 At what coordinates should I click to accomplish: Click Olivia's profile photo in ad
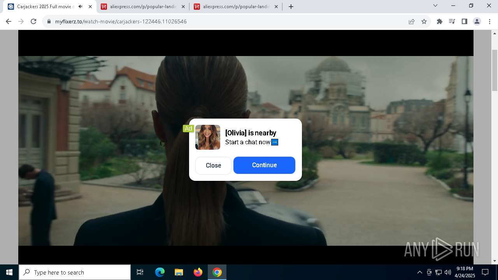tap(208, 137)
